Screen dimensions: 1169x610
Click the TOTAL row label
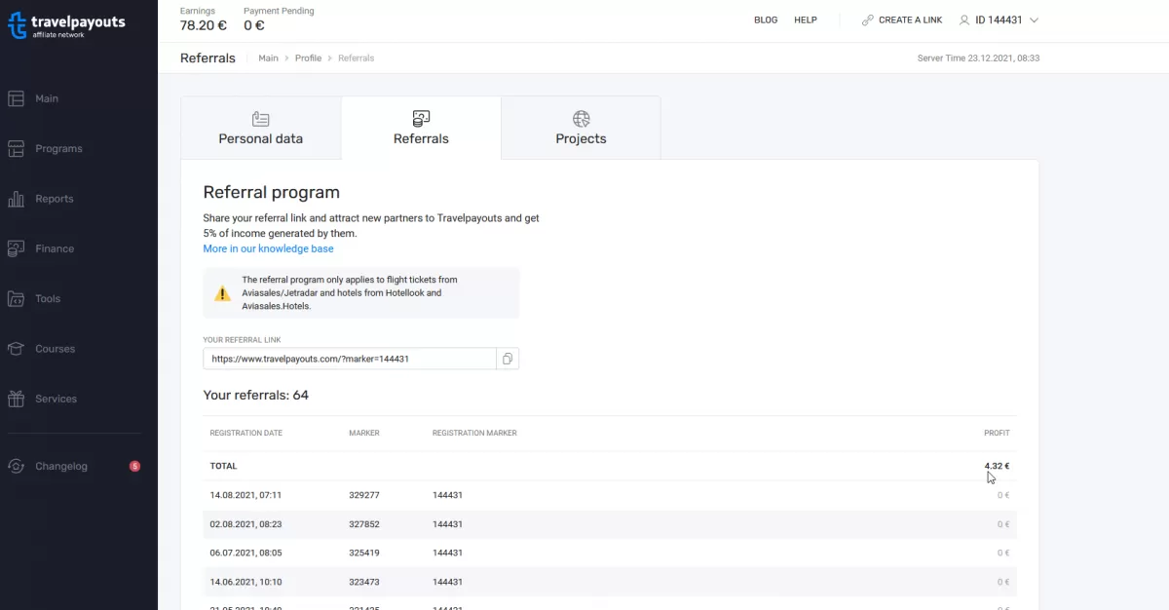[x=223, y=466]
